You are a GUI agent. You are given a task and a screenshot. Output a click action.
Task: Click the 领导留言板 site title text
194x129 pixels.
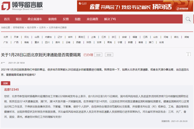tap(27, 5)
